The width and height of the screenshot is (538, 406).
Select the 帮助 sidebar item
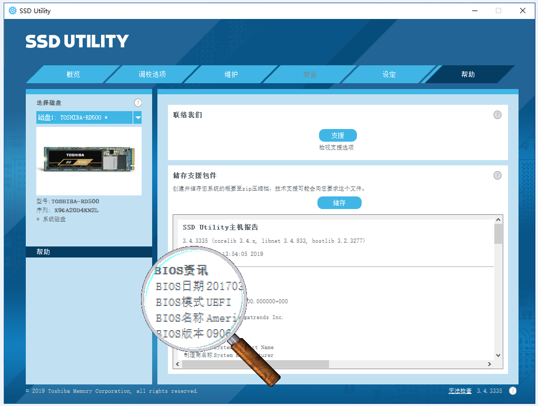tap(89, 252)
